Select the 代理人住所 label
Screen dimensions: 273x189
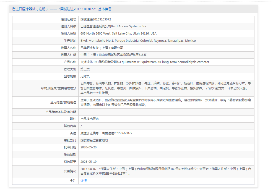click(x=68, y=55)
